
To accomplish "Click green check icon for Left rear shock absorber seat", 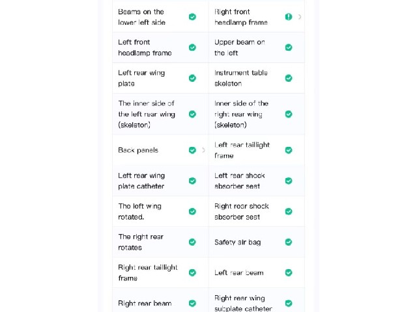I will coord(289,181).
